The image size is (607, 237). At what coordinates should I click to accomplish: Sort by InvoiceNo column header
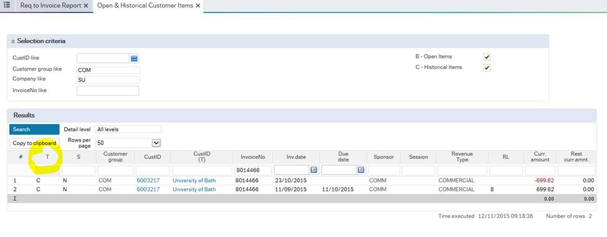[x=252, y=157]
